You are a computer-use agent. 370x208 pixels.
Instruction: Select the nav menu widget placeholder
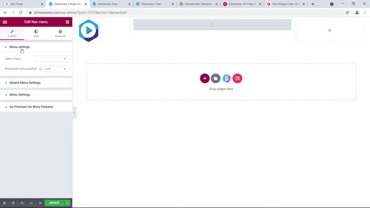pos(212,24)
